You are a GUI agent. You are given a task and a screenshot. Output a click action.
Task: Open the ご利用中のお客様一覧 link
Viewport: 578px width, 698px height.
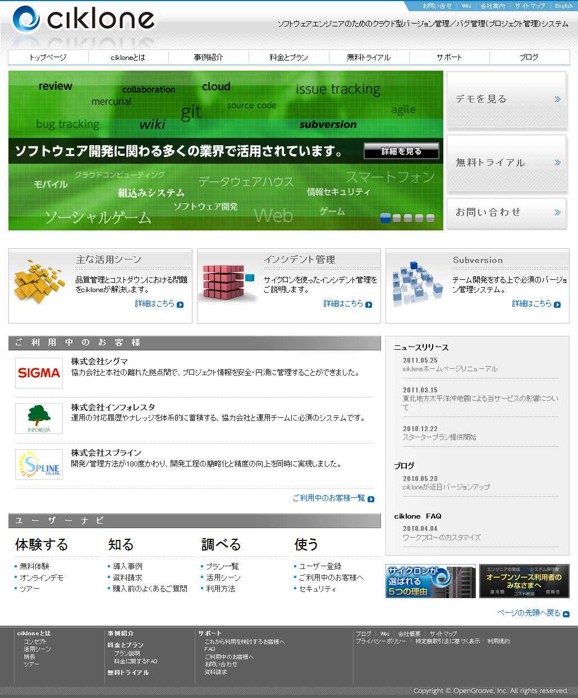tap(329, 498)
